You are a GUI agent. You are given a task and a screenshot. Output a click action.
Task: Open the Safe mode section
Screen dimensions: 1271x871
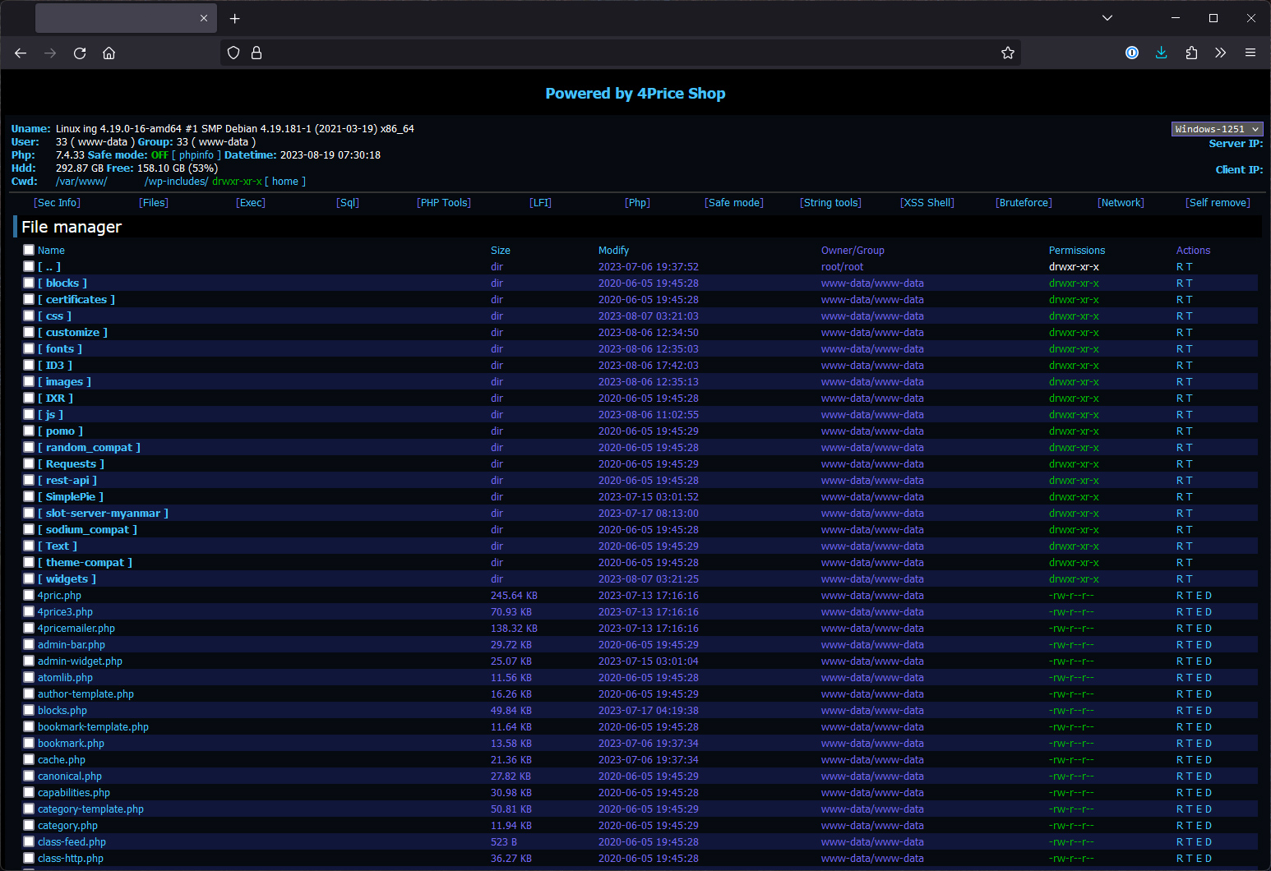pos(734,203)
